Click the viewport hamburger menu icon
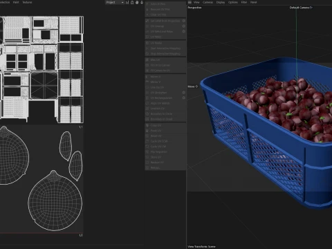The image size is (332, 249). click(x=190, y=2)
